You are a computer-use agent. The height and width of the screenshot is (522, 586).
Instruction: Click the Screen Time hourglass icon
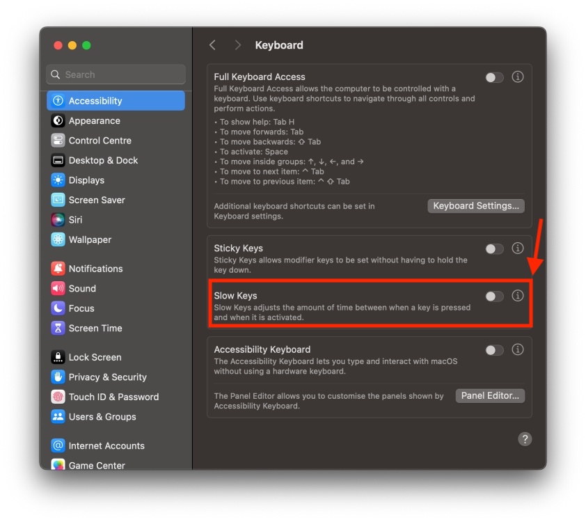coord(58,328)
